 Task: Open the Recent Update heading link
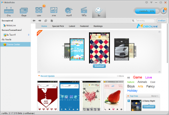48,76
